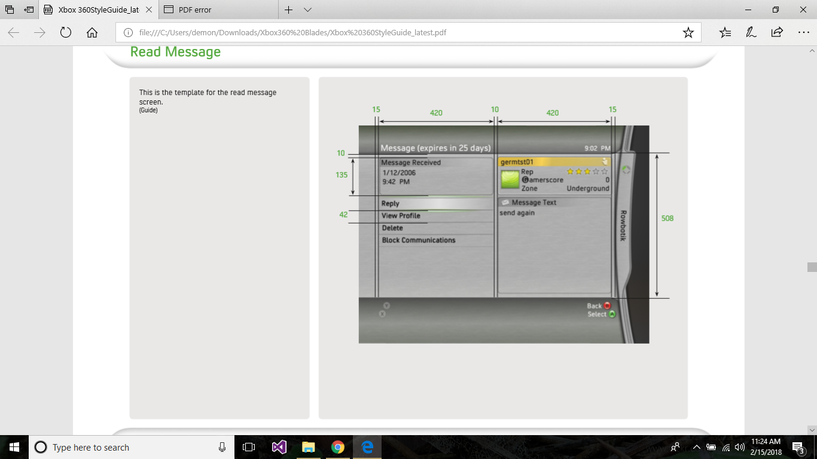Open the volume control
The width and height of the screenshot is (817, 459).
740,447
